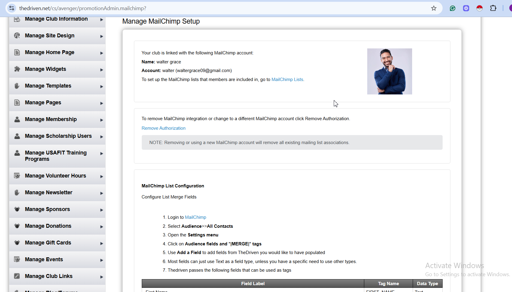Expand the Manage Templates arrow
The width and height of the screenshot is (512, 292).
click(x=102, y=87)
